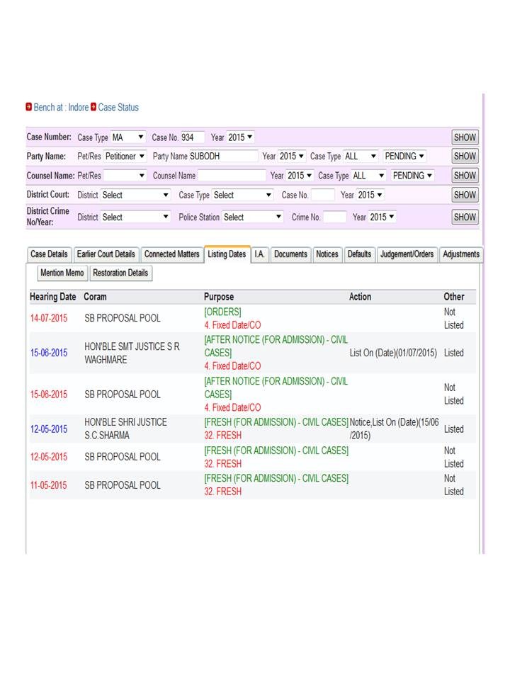Open District dropdown in District Crime row

tap(135, 217)
